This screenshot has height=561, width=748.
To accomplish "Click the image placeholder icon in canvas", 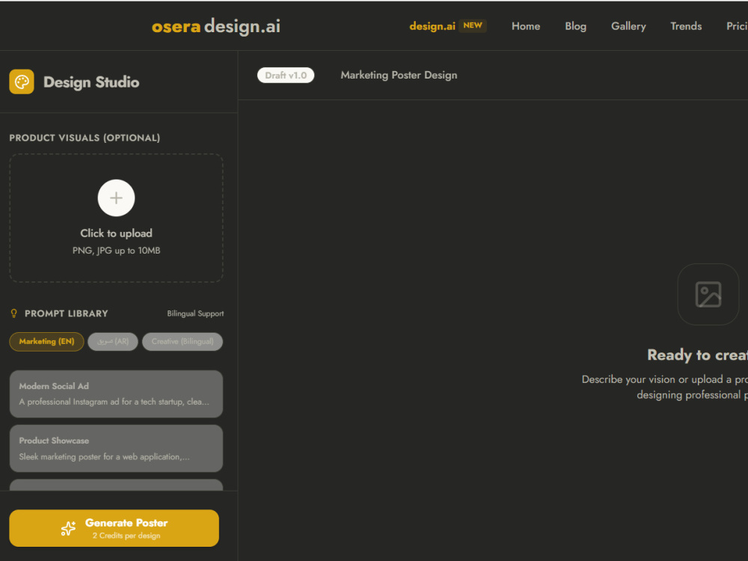I will click(x=708, y=294).
